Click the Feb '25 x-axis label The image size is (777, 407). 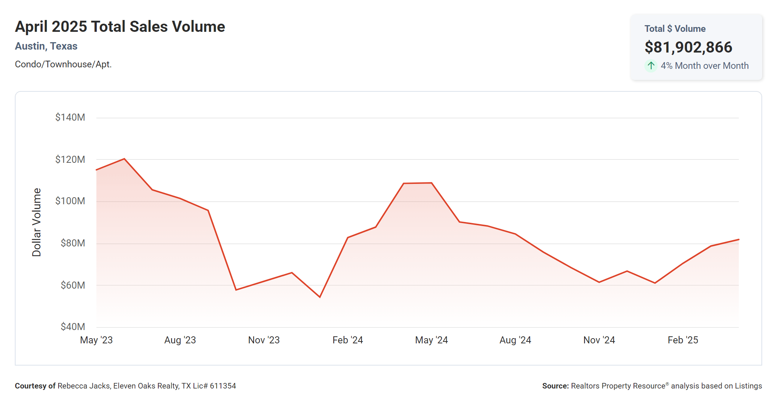[x=682, y=340]
